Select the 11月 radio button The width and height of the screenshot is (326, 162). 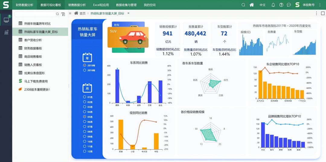pos(85,146)
